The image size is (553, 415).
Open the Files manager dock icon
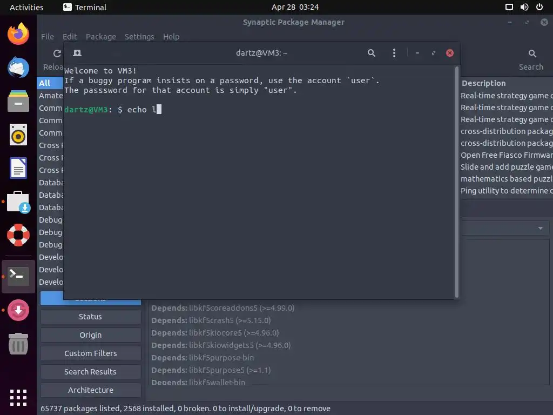tap(18, 101)
